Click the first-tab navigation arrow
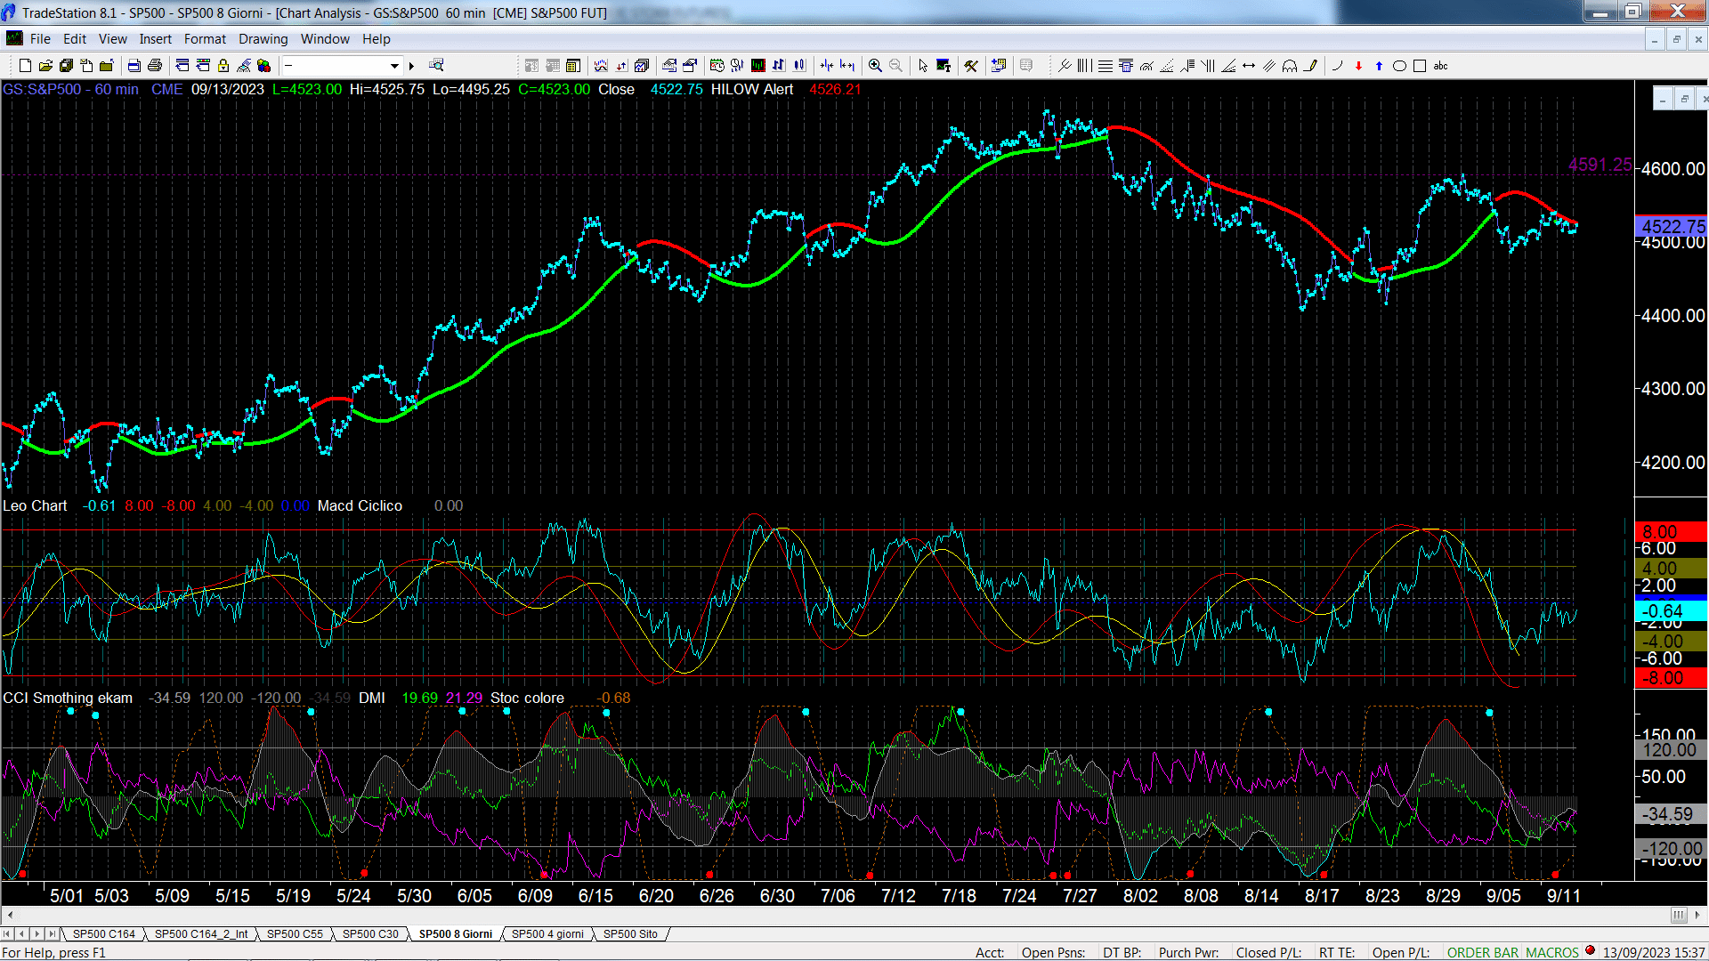The image size is (1709, 961). click(7, 933)
